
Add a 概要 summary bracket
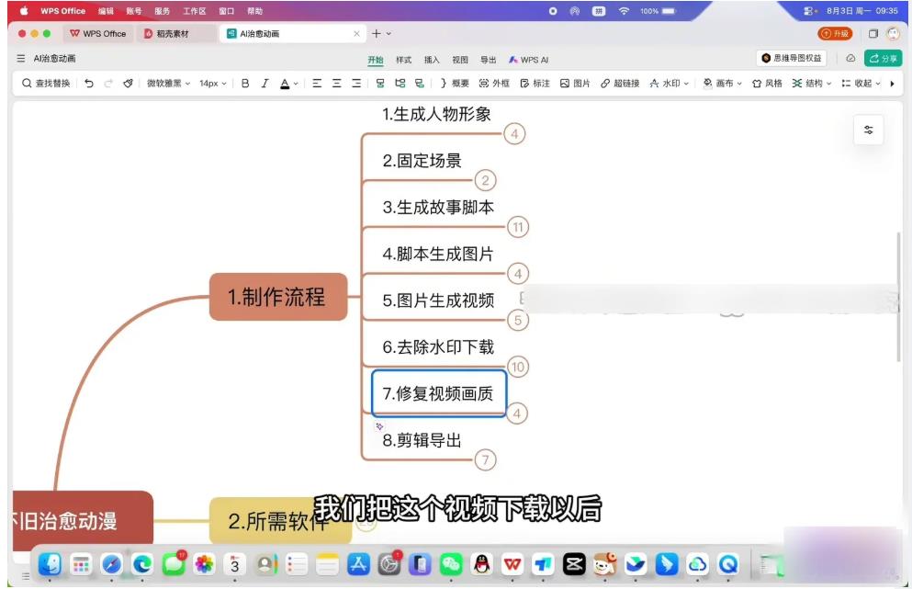455,84
